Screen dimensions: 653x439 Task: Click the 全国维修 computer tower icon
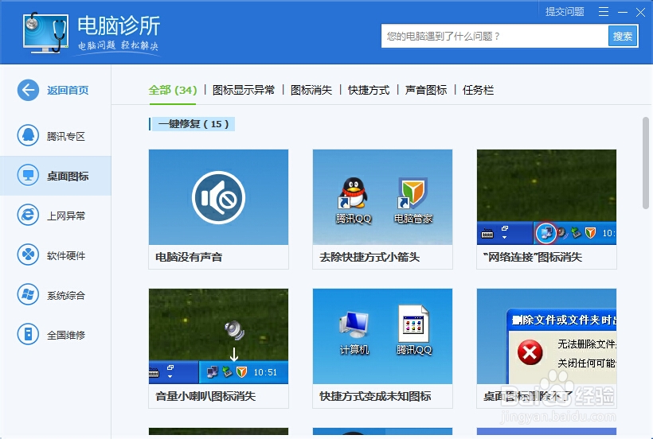[x=28, y=334]
